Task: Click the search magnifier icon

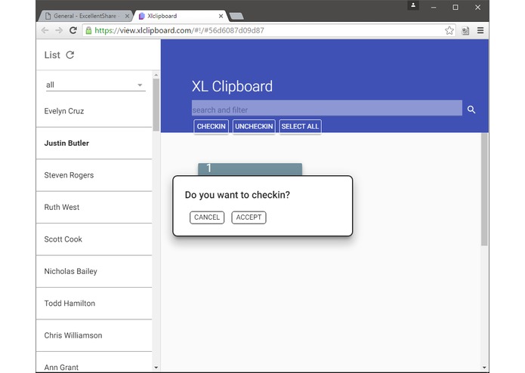Action: coord(471,109)
